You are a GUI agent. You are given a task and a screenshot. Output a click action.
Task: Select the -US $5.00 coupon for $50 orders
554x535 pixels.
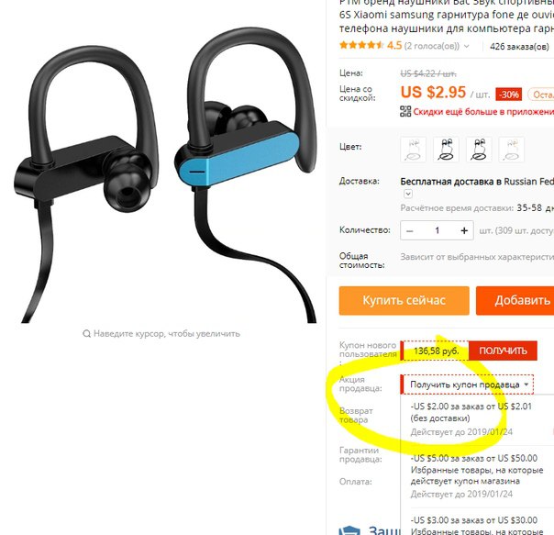pos(477,475)
